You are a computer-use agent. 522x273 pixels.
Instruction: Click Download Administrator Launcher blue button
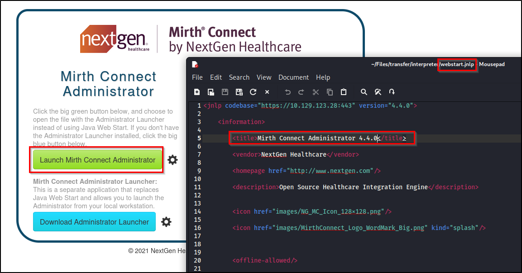(x=94, y=222)
